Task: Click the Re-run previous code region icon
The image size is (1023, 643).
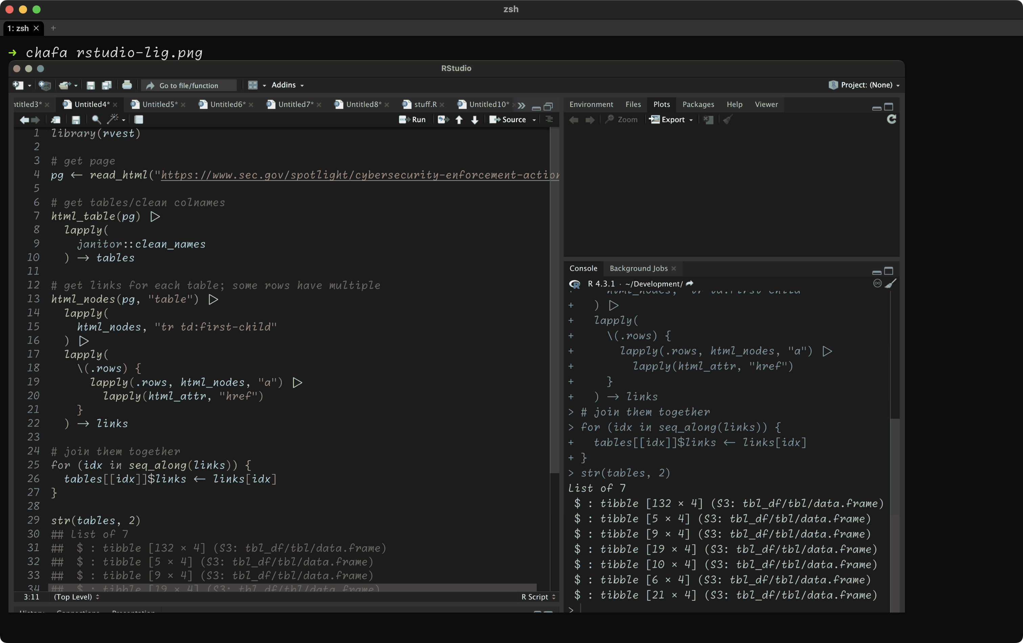Action: point(443,120)
